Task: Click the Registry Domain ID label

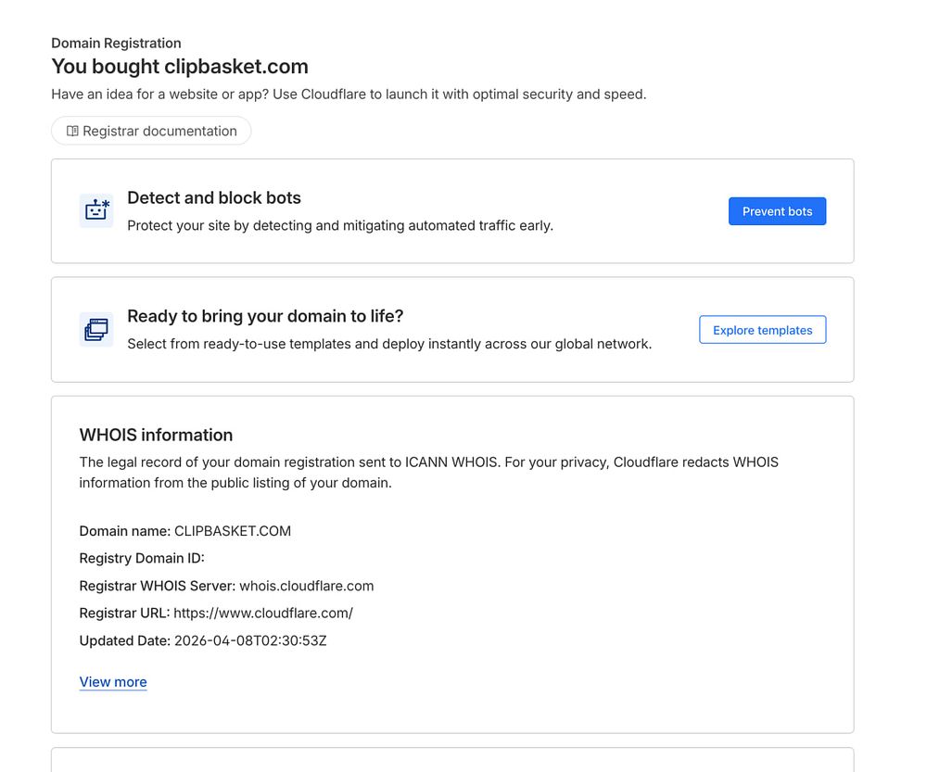Action: point(141,558)
